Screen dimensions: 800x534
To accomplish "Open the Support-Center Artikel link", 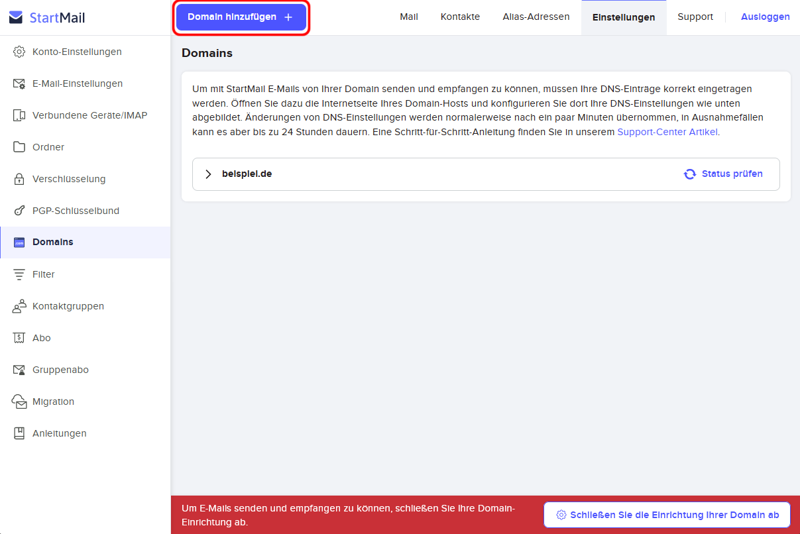I will [667, 132].
